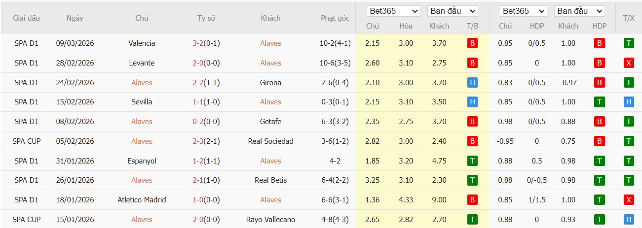The width and height of the screenshot is (642, 228).
Task: Expand the second 'Ban đầu' handicap dropdown
Action: 579,11
